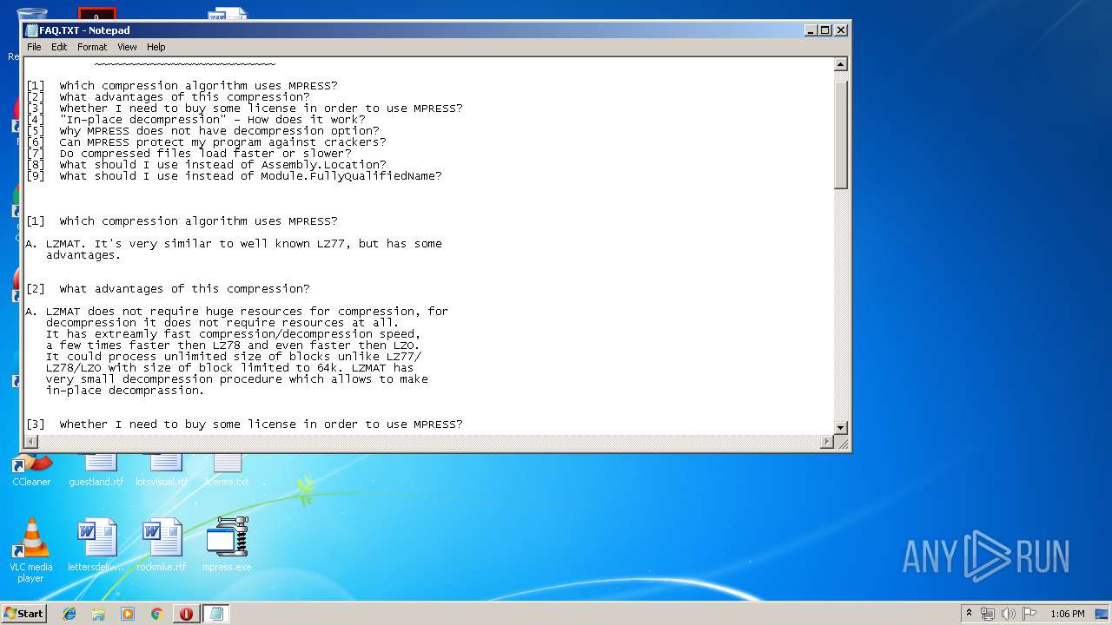Image resolution: width=1112 pixels, height=625 pixels.
Task: Open Windows Explorer from the taskbar
Action: (98, 614)
